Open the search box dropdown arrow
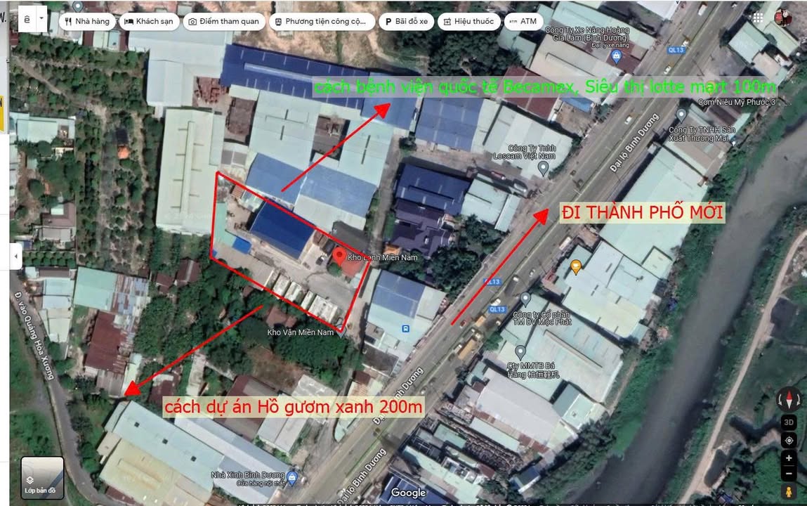The width and height of the screenshot is (807, 506). pos(40,18)
